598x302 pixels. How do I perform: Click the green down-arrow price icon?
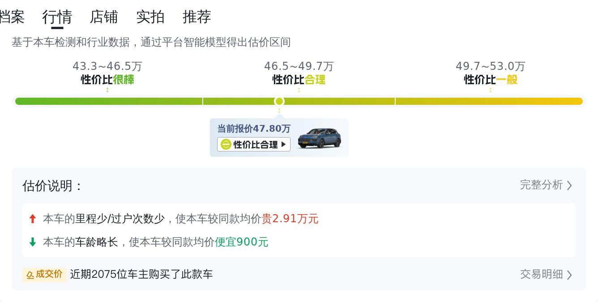(x=32, y=242)
